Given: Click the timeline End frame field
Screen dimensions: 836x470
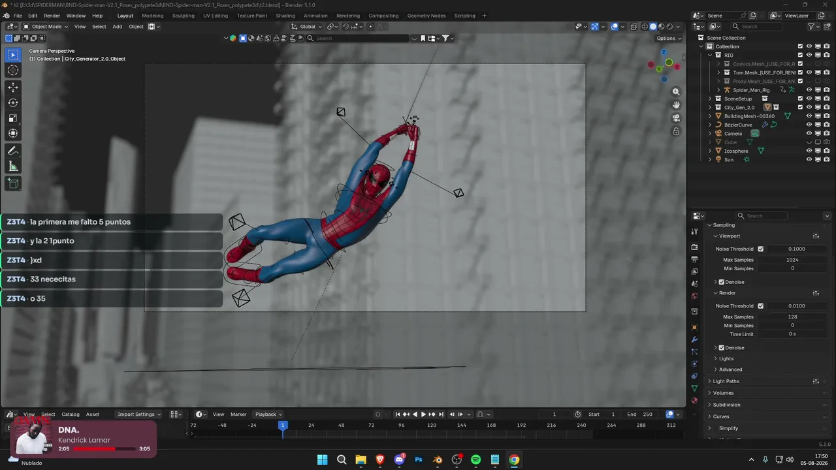Looking at the screenshot, I should pos(641,415).
